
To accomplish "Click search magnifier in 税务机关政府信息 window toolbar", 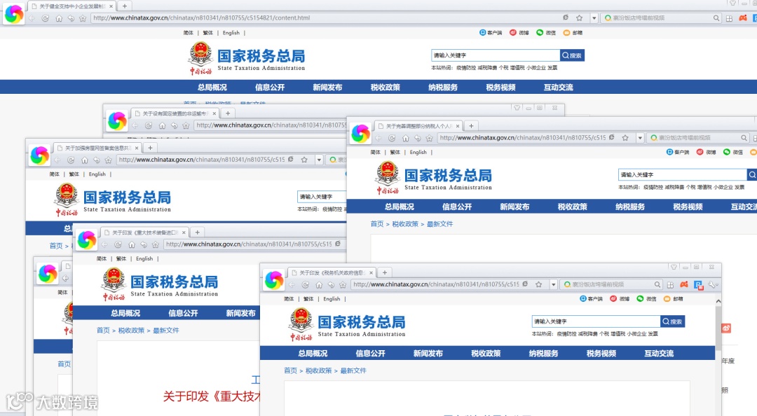I will (657, 284).
